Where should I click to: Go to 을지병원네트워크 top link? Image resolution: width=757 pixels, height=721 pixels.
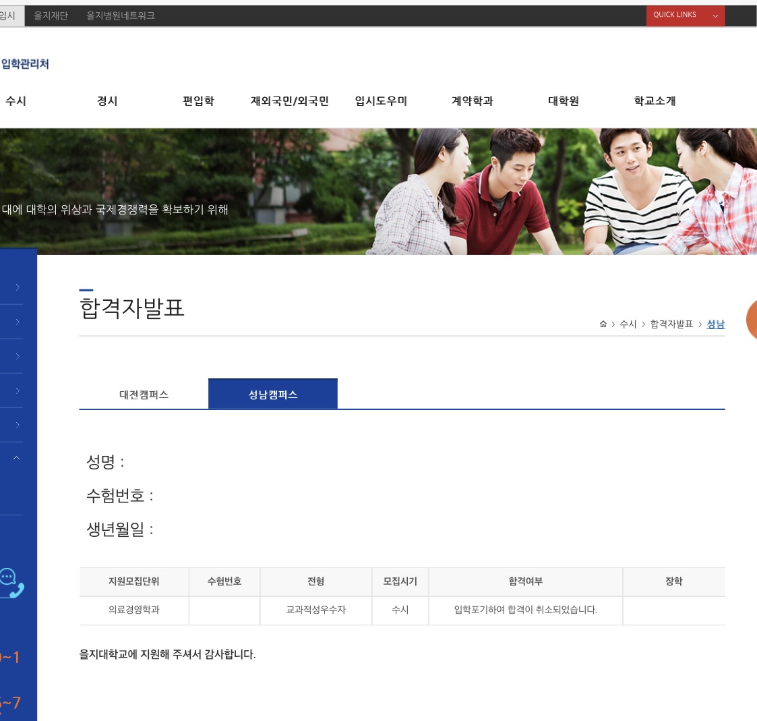pos(120,16)
